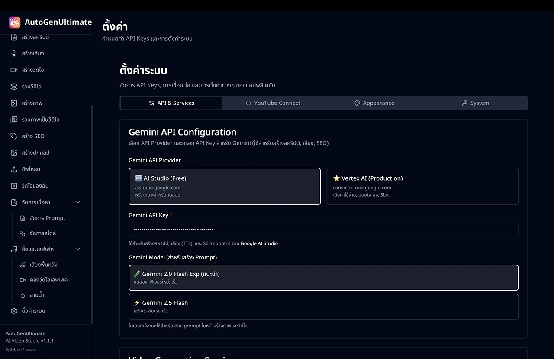Image resolution: width=554 pixels, height=359 pixels.
Task: Switch to the Appearance tab
Action: [374, 103]
